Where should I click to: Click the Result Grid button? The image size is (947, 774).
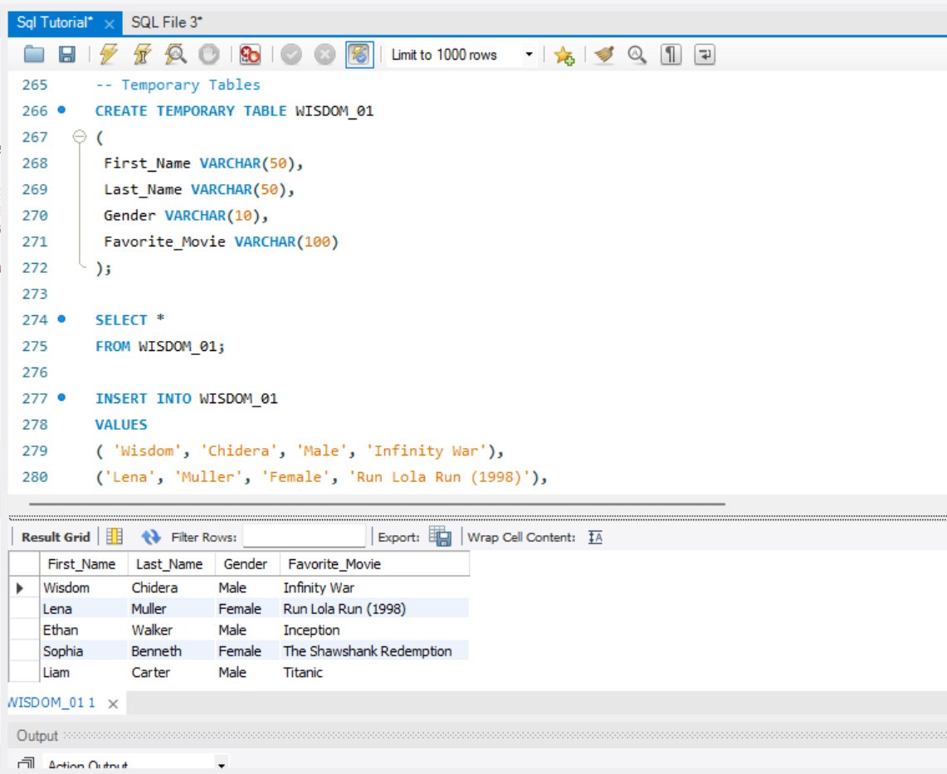tap(56, 537)
